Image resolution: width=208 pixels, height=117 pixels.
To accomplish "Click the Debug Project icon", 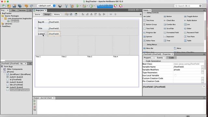I will (84, 6).
